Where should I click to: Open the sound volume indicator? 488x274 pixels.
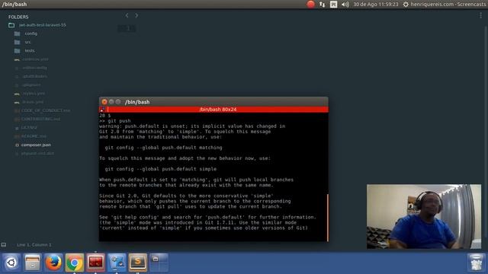(x=345, y=5)
